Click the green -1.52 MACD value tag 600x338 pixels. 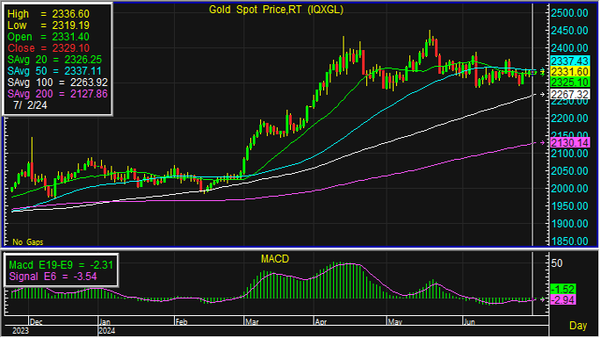click(563, 290)
